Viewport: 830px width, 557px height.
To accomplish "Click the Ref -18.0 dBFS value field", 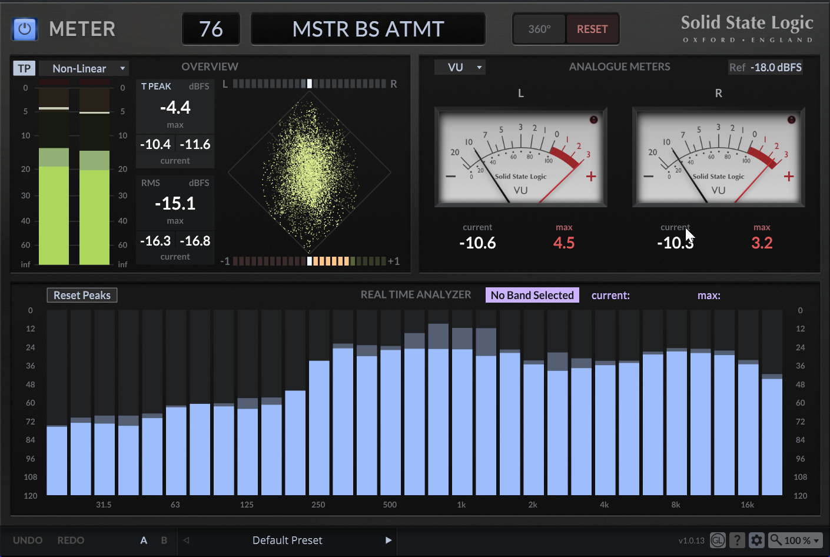I will (765, 67).
